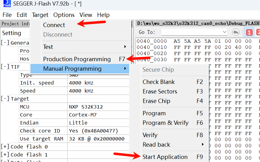
Task: Open the File menu
Action: (7, 15)
